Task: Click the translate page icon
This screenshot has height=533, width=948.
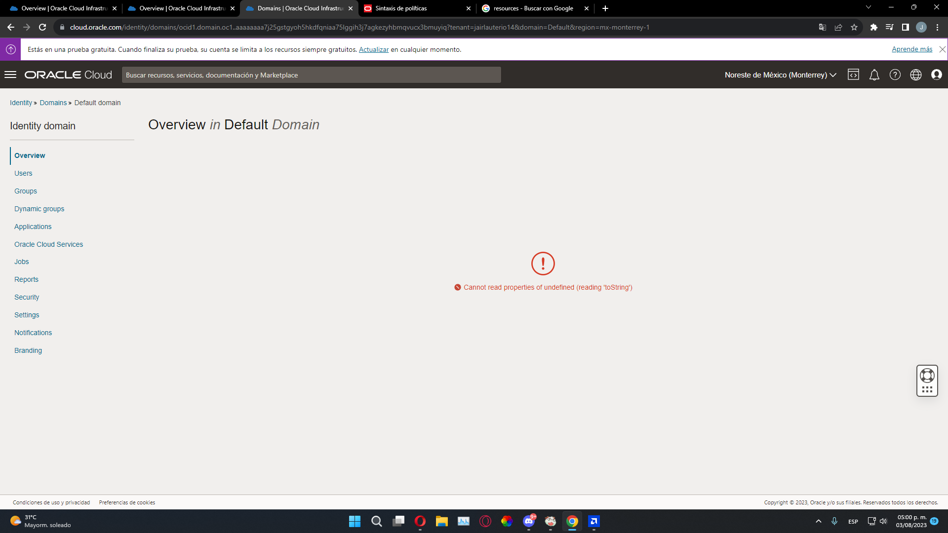Action: point(823,27)
